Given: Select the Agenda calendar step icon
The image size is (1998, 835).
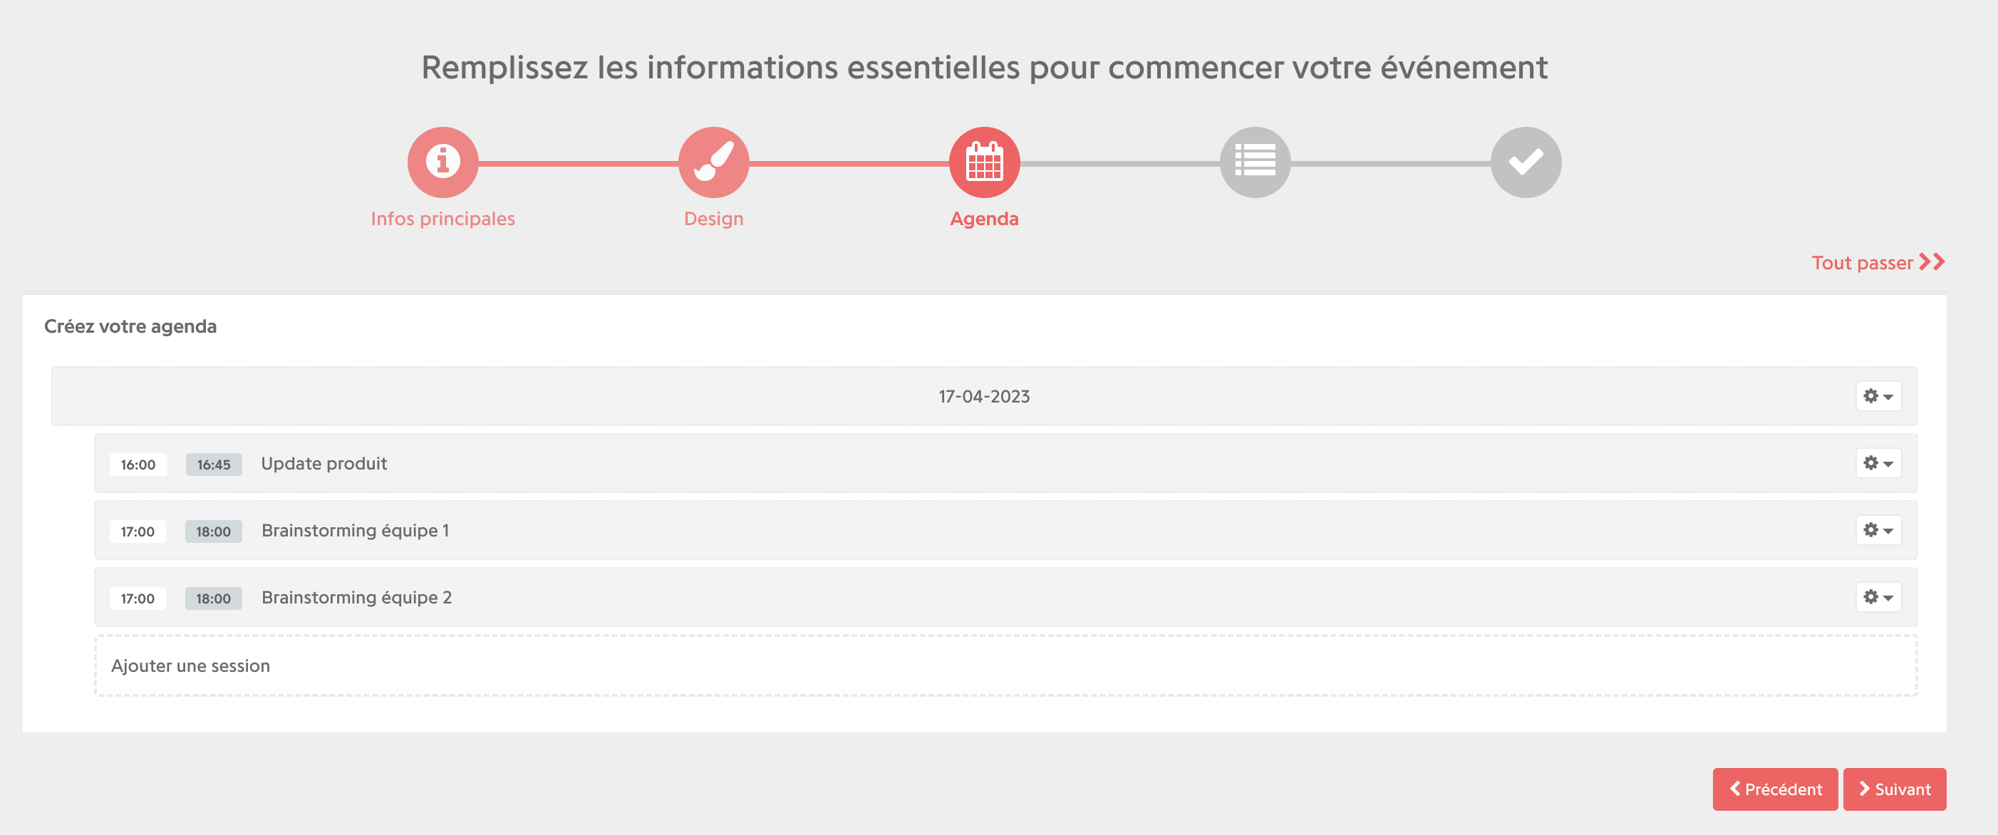Looking at the screenshot, I should (984, 162).
